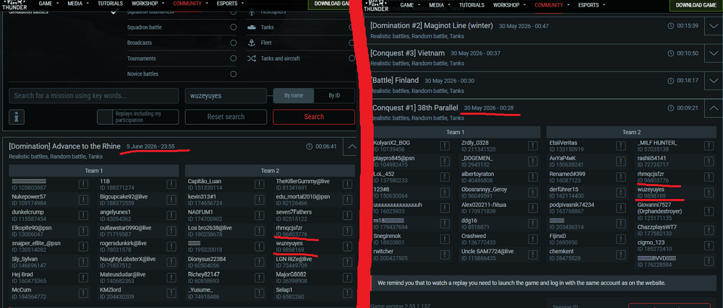Expand the Maginot Line (winter) replay
The width and height of the screenshot is (723, 308).
pyautogui.click(x=712, y=26)
